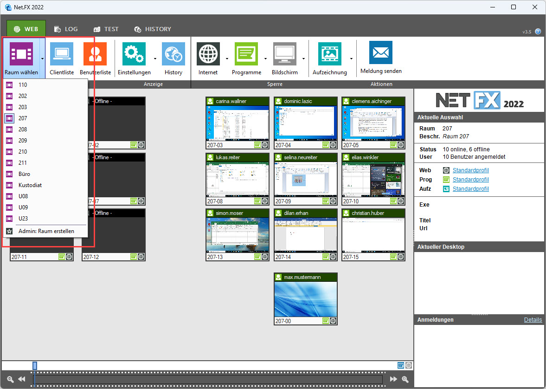Toggle the internet lock on client 207-09
This screenshot has height=389, width=546.
coord(333,201)
